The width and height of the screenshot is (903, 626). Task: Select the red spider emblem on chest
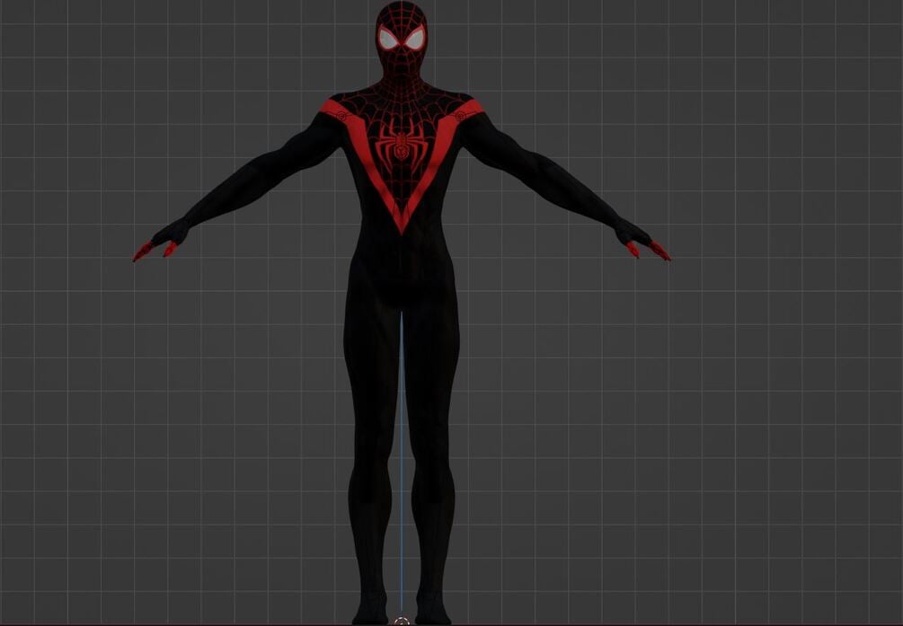pyautogui.click(x=402, y=145)
